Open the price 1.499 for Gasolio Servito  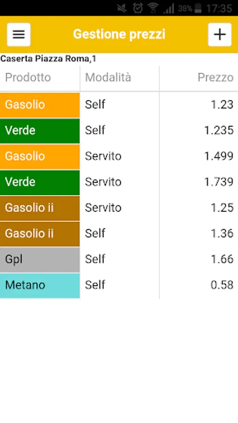[219, 156]
